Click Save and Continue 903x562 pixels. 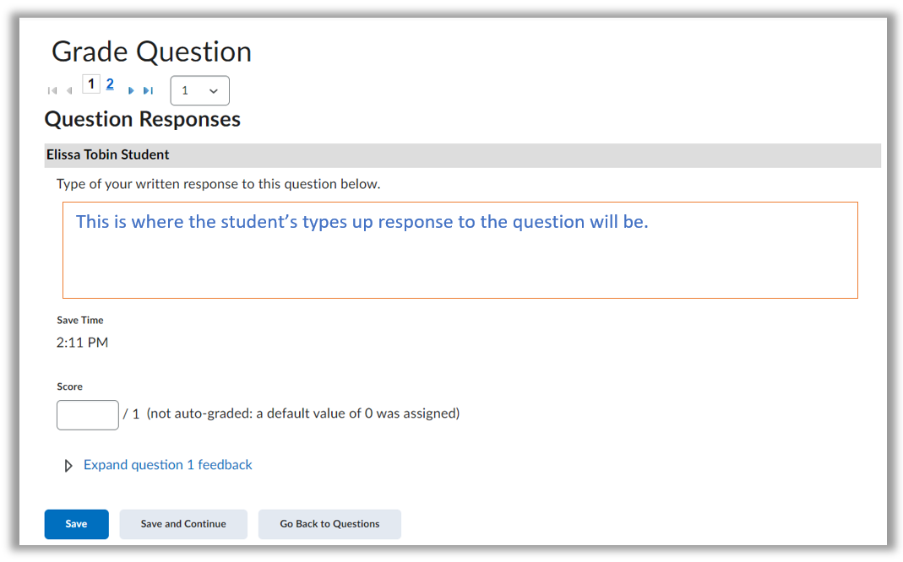(x=182, y=524)
